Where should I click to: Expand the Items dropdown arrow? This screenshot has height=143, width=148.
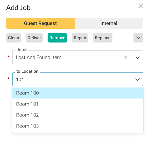(x=137, y=57)
